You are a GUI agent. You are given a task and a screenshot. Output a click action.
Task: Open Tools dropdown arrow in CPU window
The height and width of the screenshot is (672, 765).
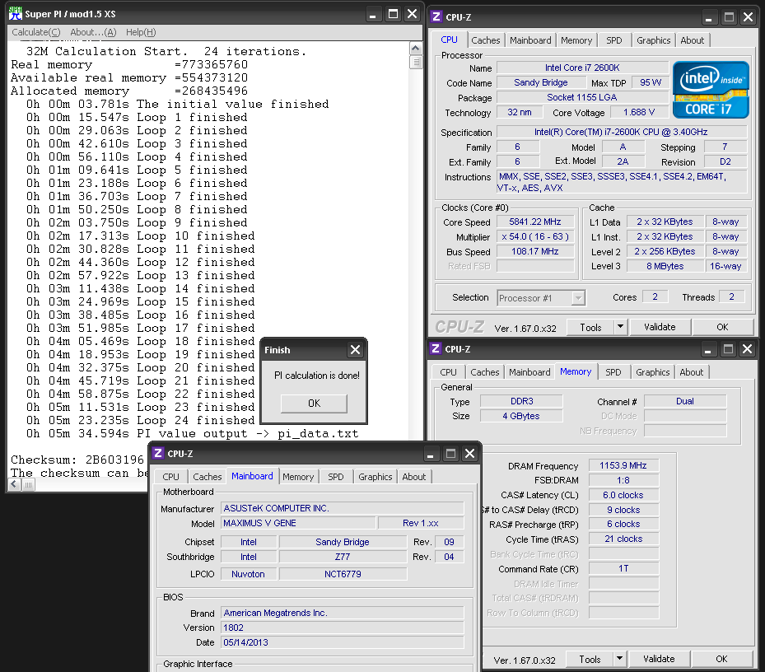click(x=620, y=327)
